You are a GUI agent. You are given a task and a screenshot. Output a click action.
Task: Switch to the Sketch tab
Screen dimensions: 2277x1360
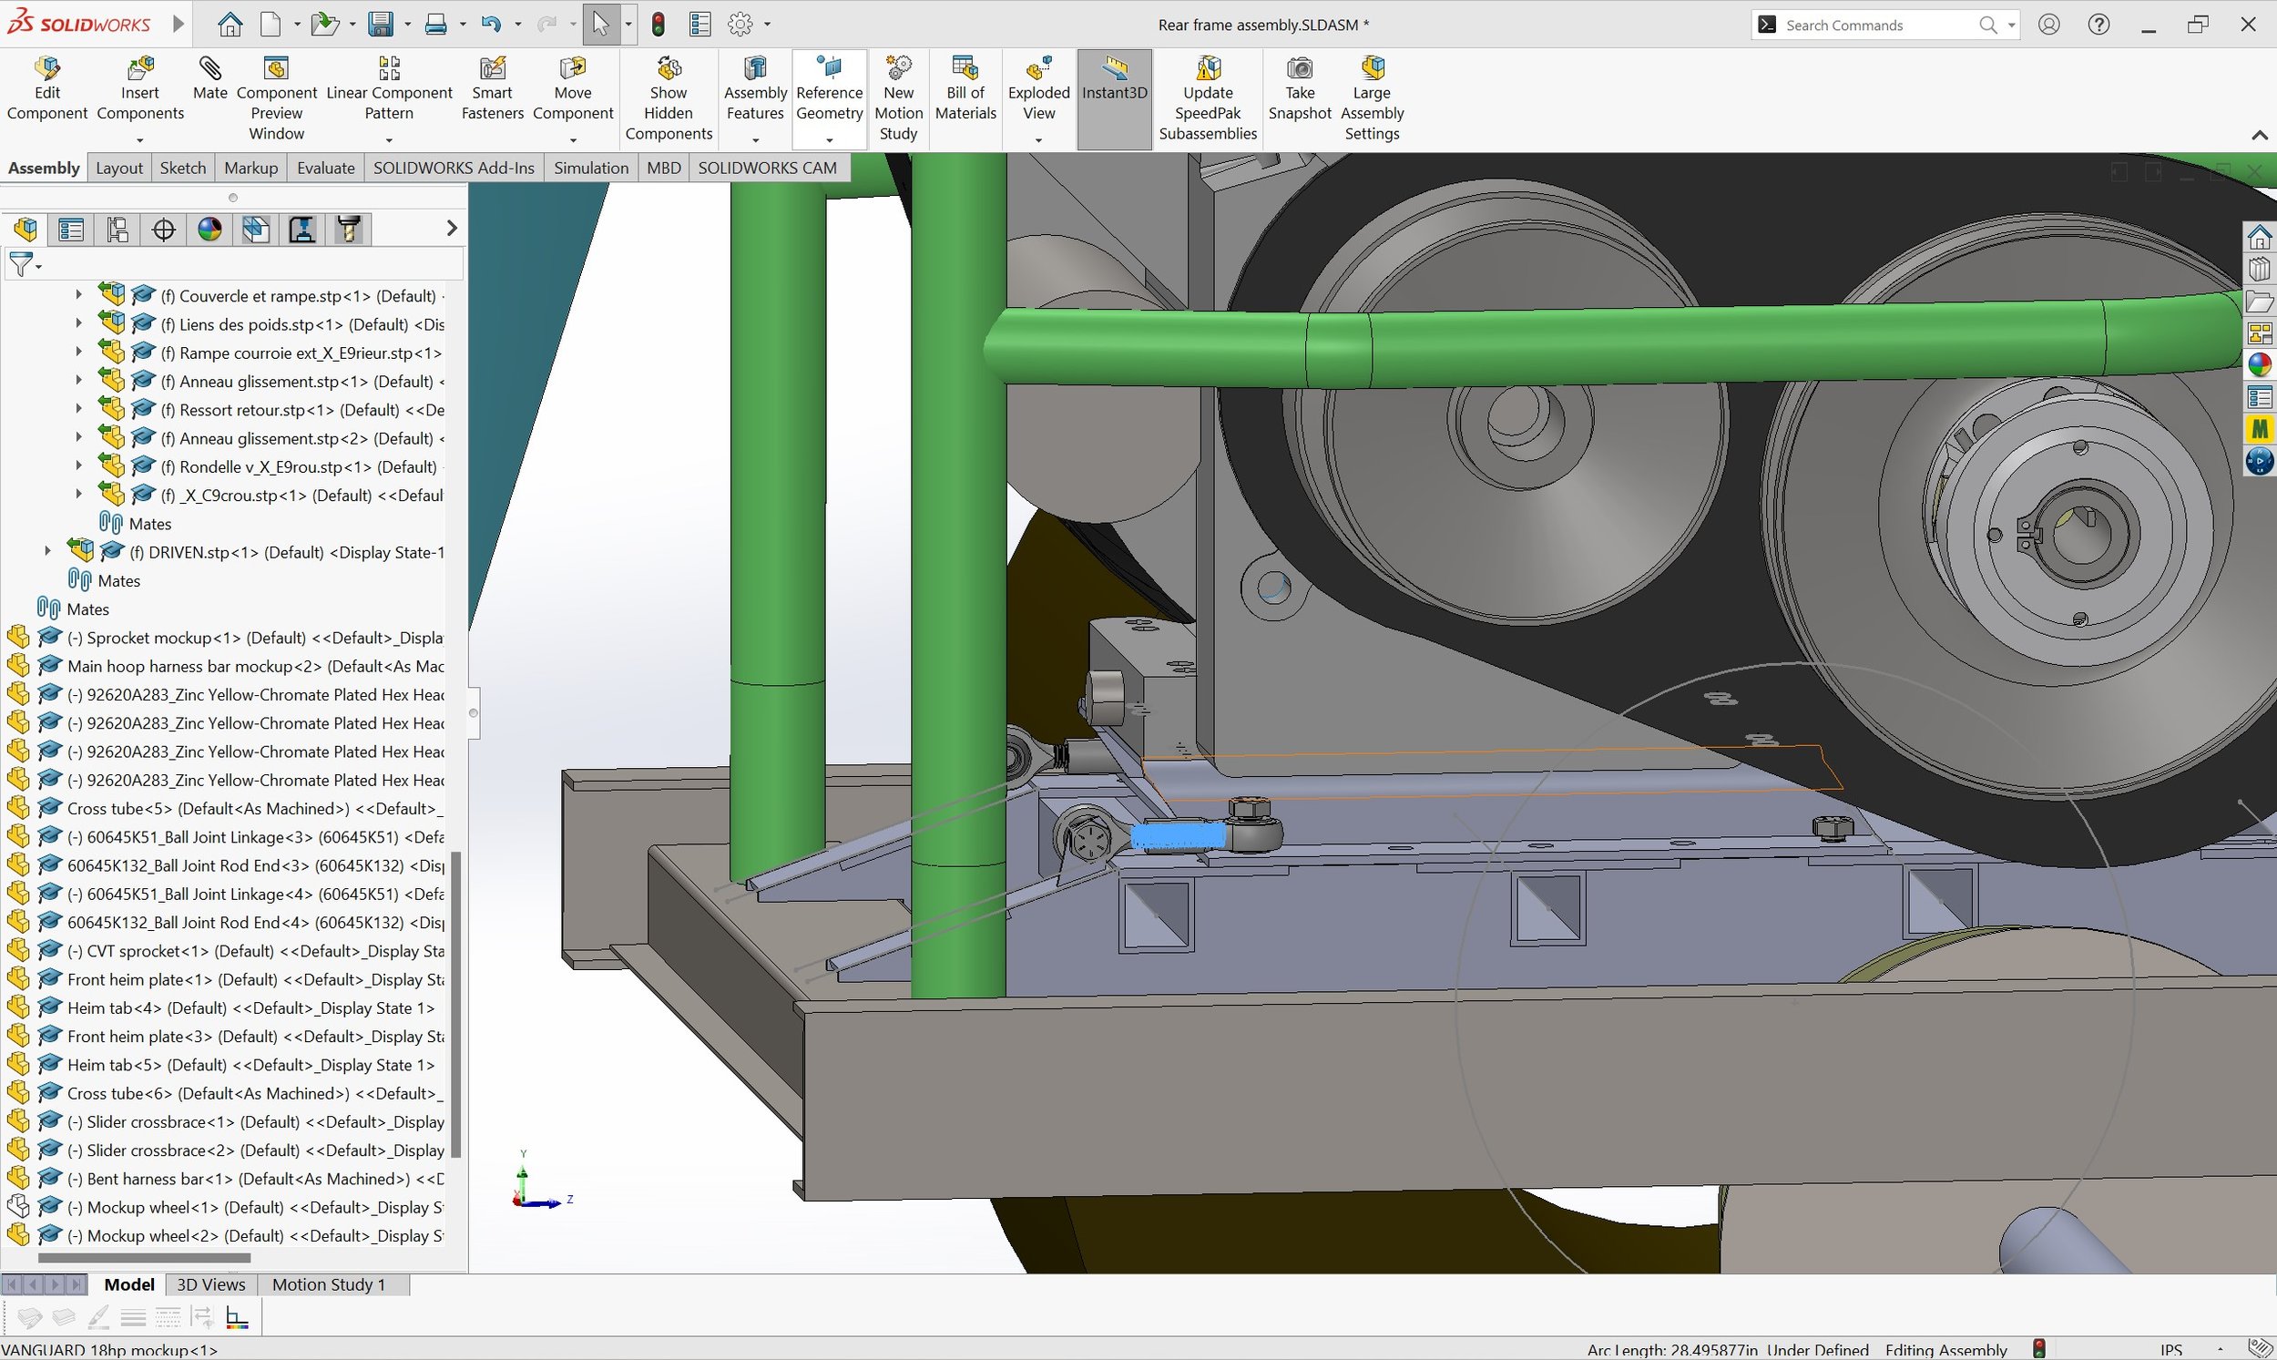183,168
